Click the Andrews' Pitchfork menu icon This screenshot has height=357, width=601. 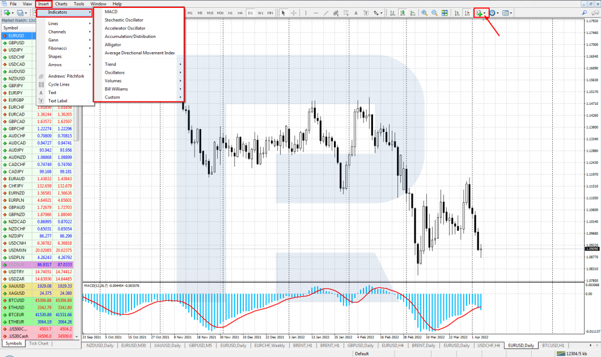point(41,76)
